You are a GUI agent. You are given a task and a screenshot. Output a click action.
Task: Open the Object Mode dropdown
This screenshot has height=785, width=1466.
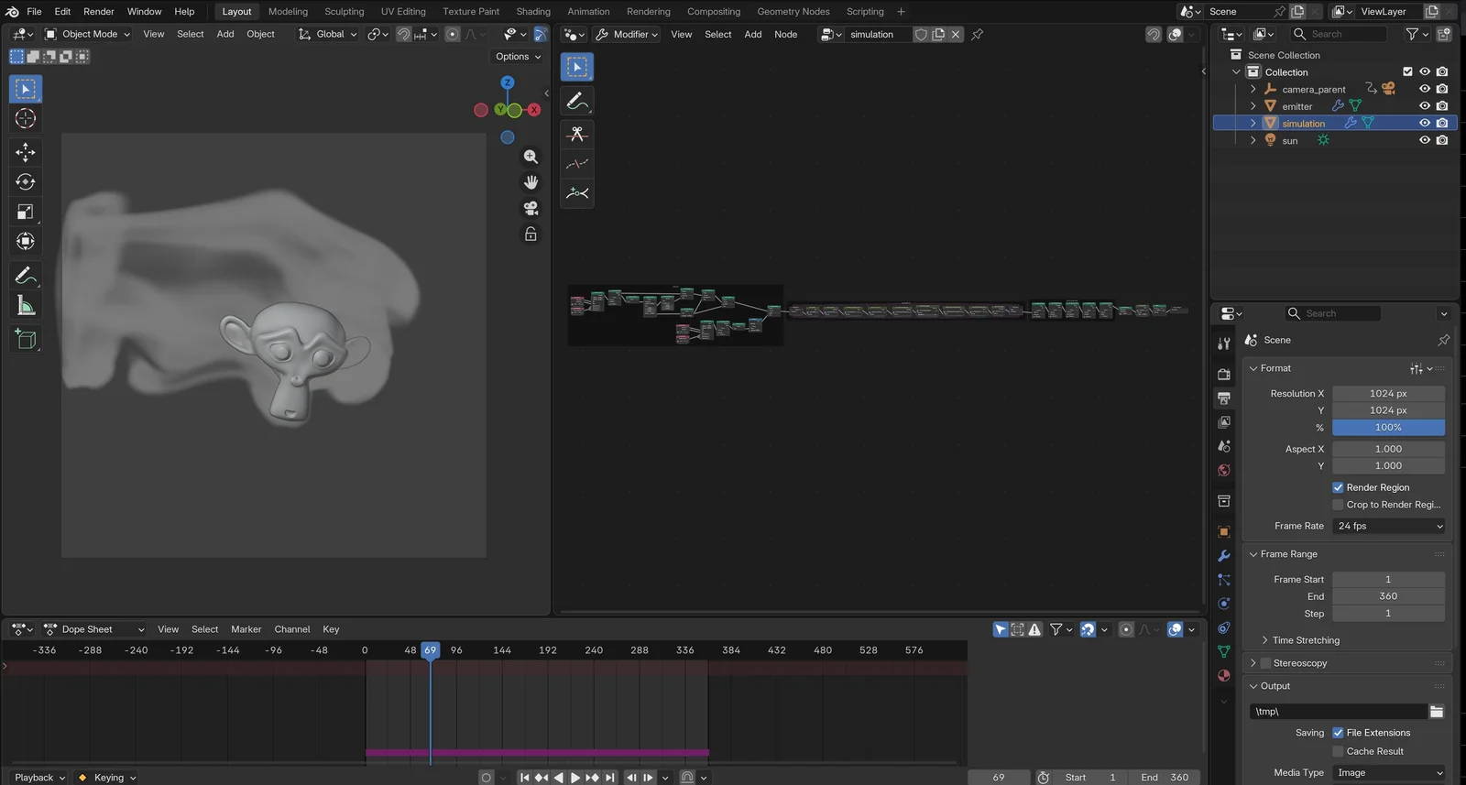click(x=88, y=35)
